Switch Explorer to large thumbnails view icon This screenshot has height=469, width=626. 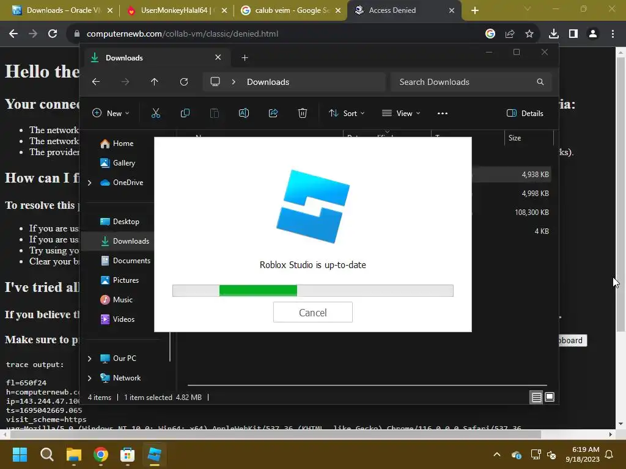click(550, 397)
